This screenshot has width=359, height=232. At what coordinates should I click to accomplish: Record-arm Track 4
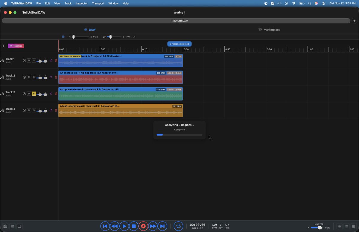coord(24,110)
